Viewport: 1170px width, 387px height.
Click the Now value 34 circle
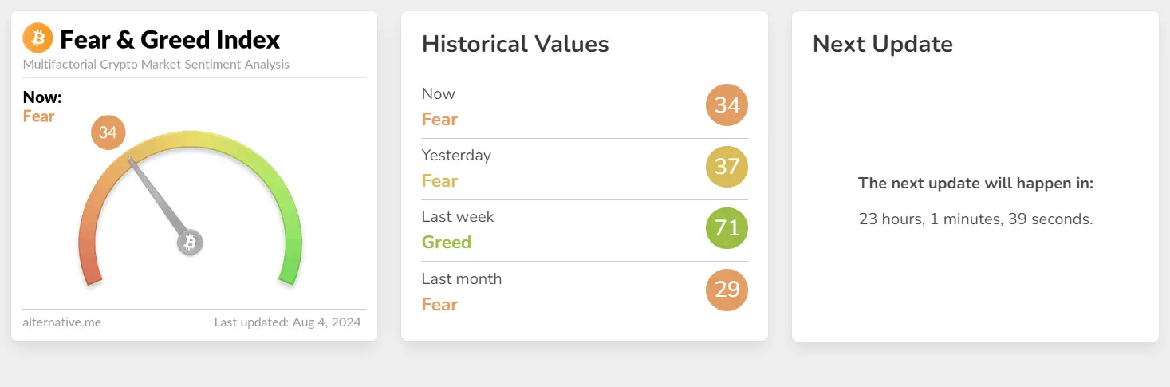click(727, 105)
